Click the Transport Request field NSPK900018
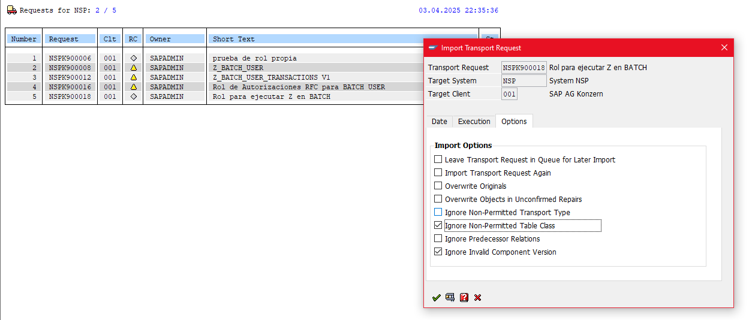The image size is (752, 320). [x=524, y=68]
